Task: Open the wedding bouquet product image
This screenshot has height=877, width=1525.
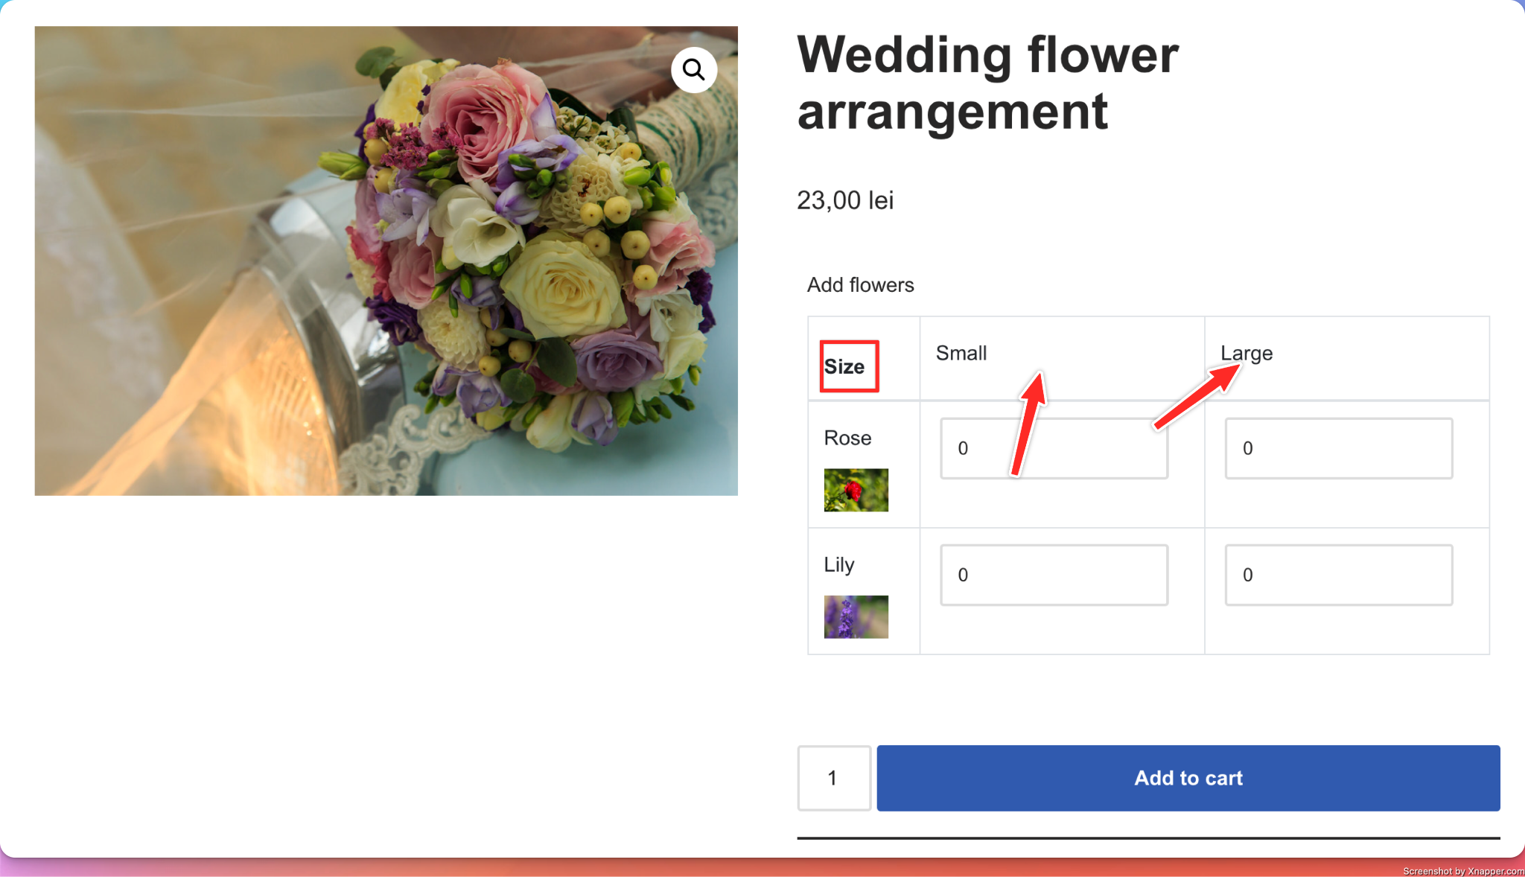Action: [386, 261]
